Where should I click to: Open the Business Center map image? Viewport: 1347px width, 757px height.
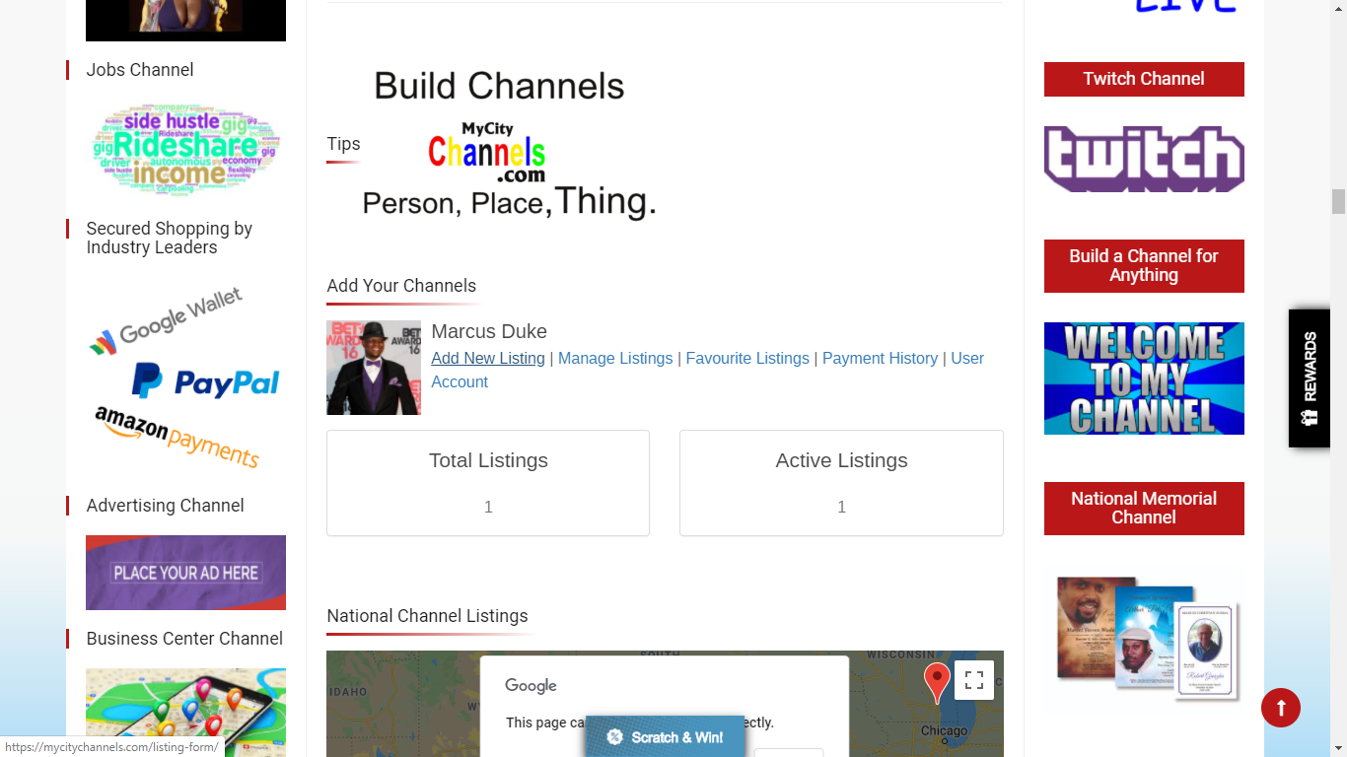pos(185,713)
